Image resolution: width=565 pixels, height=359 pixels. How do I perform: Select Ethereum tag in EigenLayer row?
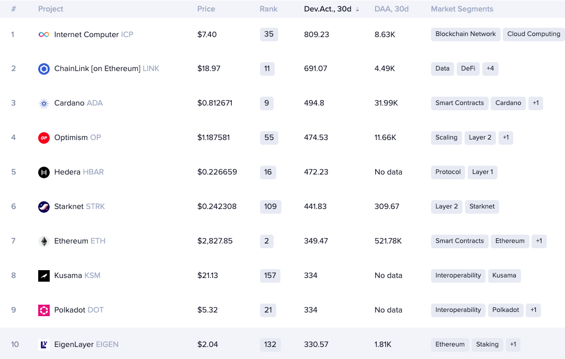click(x=450, y=344)
